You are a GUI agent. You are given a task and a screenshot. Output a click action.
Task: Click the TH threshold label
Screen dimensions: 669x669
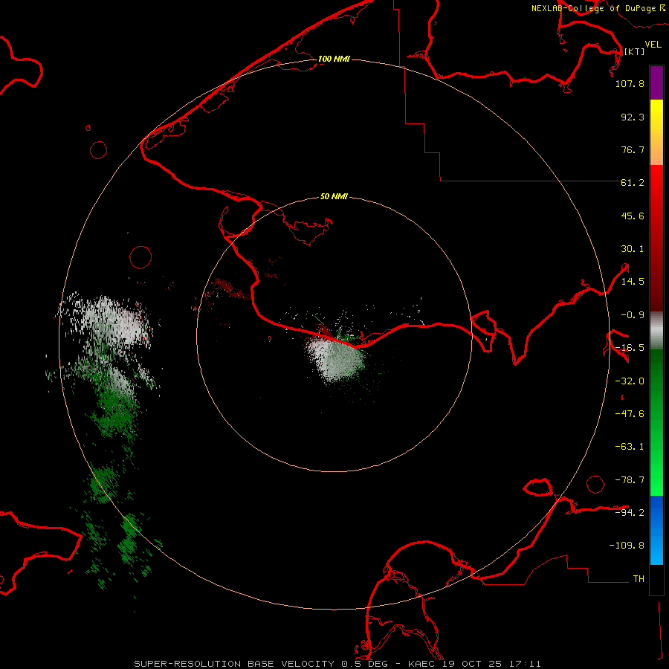639,579
